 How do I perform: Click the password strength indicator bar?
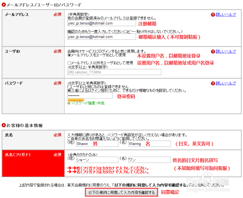pos(76,100)
